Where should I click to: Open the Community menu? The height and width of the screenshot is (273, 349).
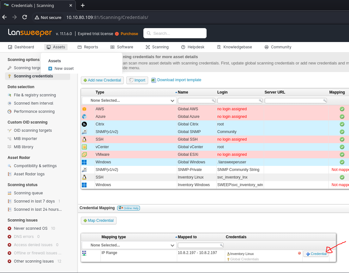278,47
